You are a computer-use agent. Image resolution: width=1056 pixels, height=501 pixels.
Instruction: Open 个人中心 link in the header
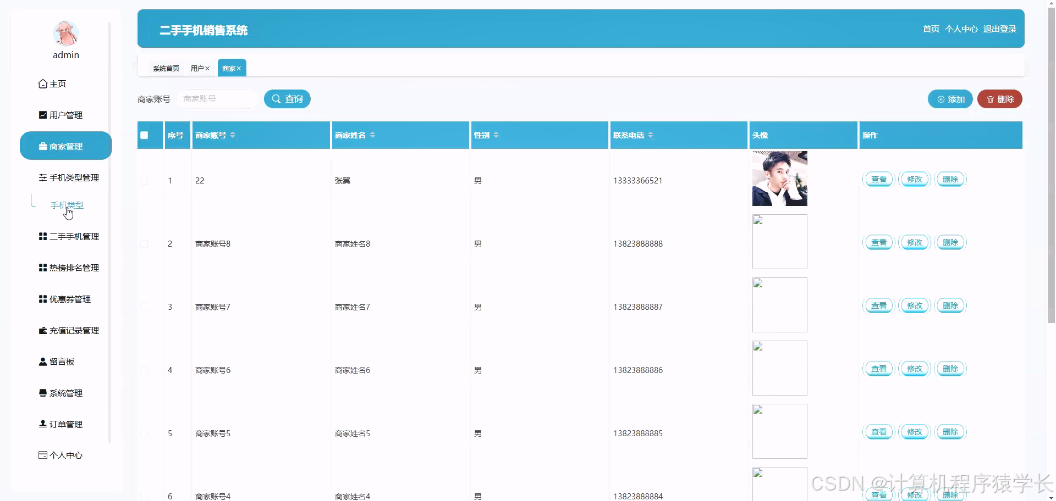[x=961, y=29]
